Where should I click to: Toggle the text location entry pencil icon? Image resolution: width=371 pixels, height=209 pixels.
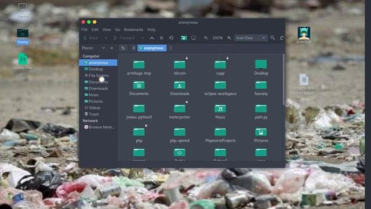pos(123,48)
